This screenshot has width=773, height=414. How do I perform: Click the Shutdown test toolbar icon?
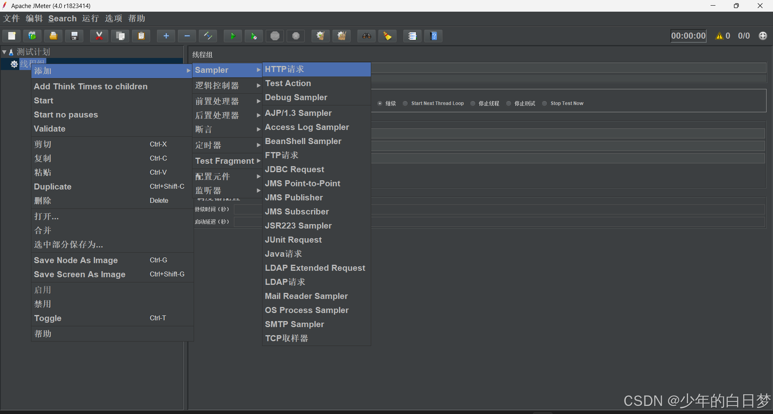(x=296, y=36)
